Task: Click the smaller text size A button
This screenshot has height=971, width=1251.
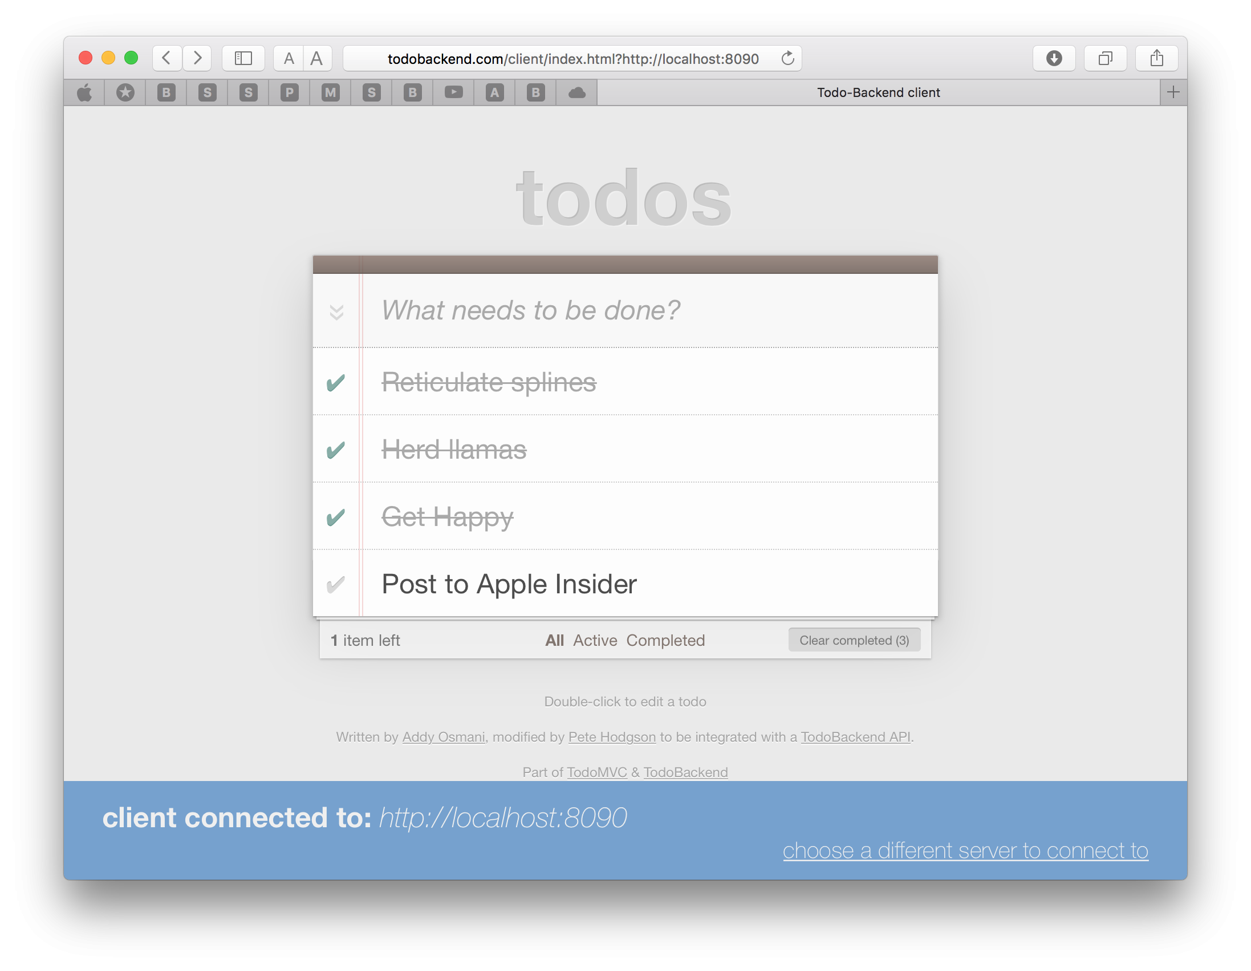Action: pyautogui.click(x=289, y=58)
